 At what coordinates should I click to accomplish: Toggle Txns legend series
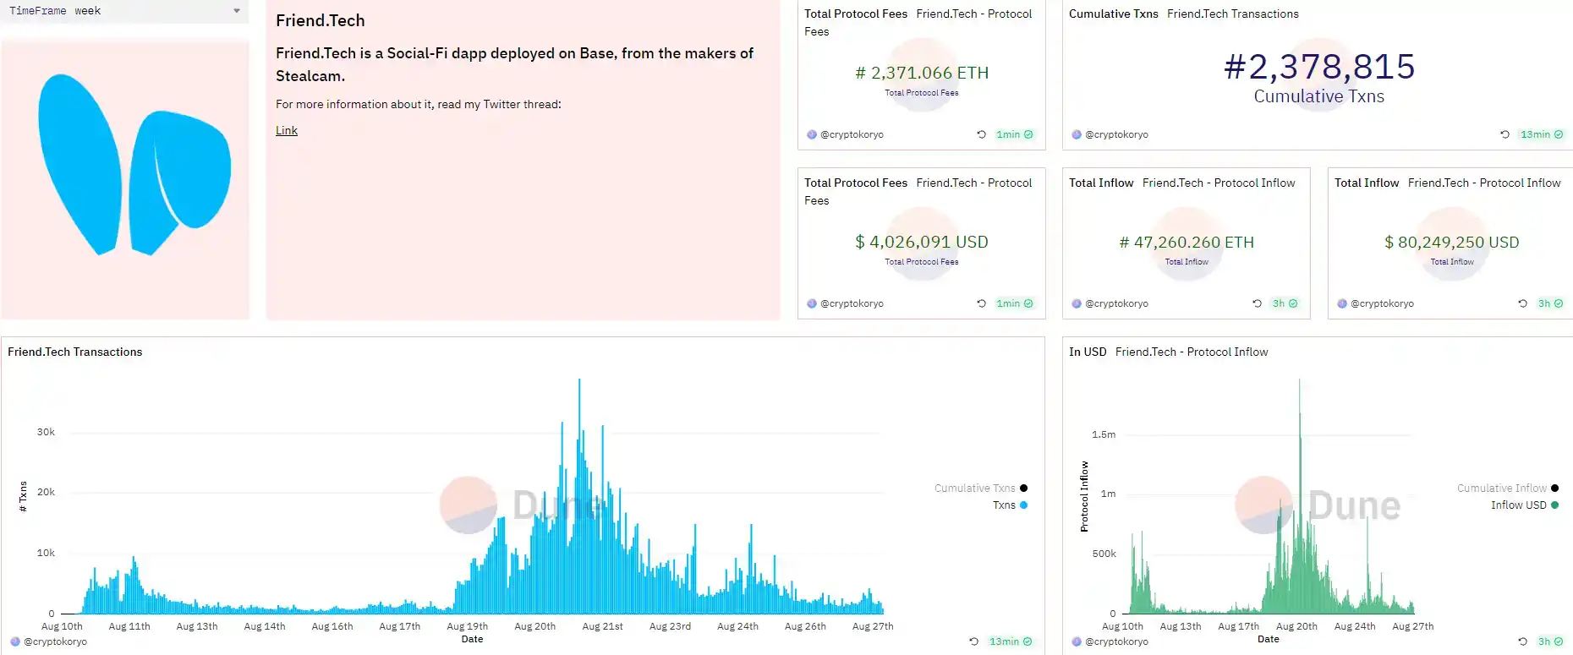(x=1010, y=505)
